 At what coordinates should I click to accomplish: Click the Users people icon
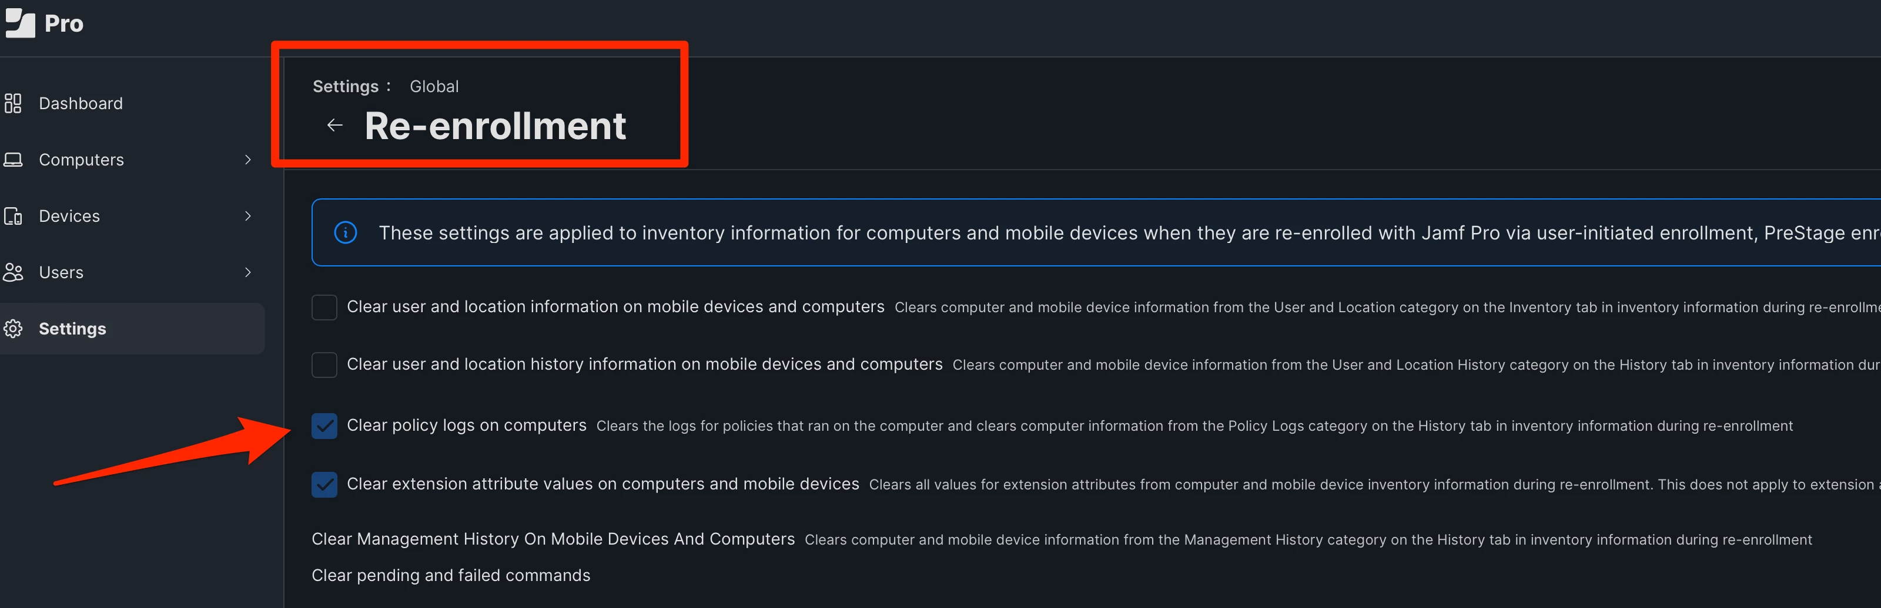coord(12,273)
